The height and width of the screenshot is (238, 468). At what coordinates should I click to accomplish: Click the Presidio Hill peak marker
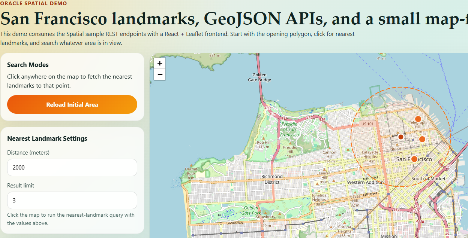(x=290, y=143)
